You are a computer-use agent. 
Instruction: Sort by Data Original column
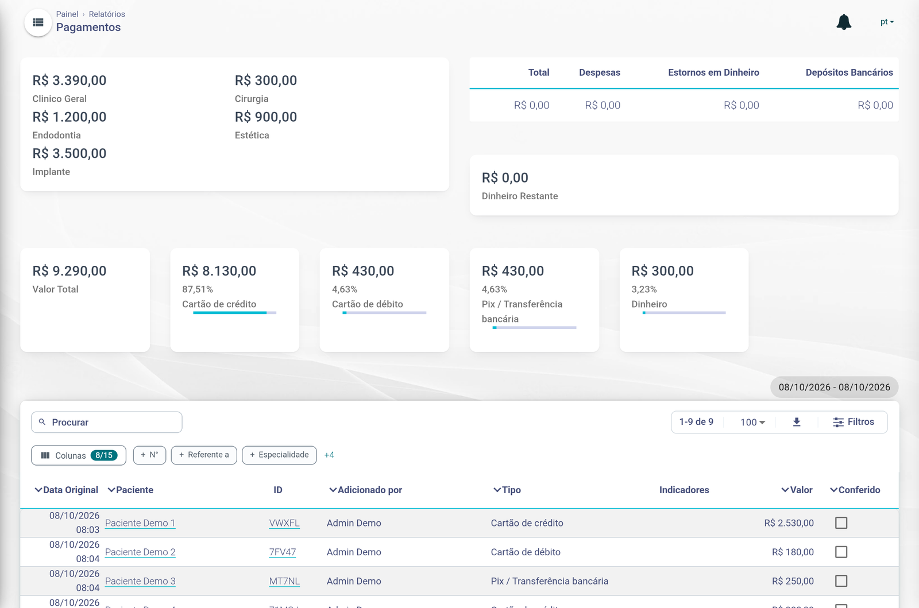(x=66, y=490)
